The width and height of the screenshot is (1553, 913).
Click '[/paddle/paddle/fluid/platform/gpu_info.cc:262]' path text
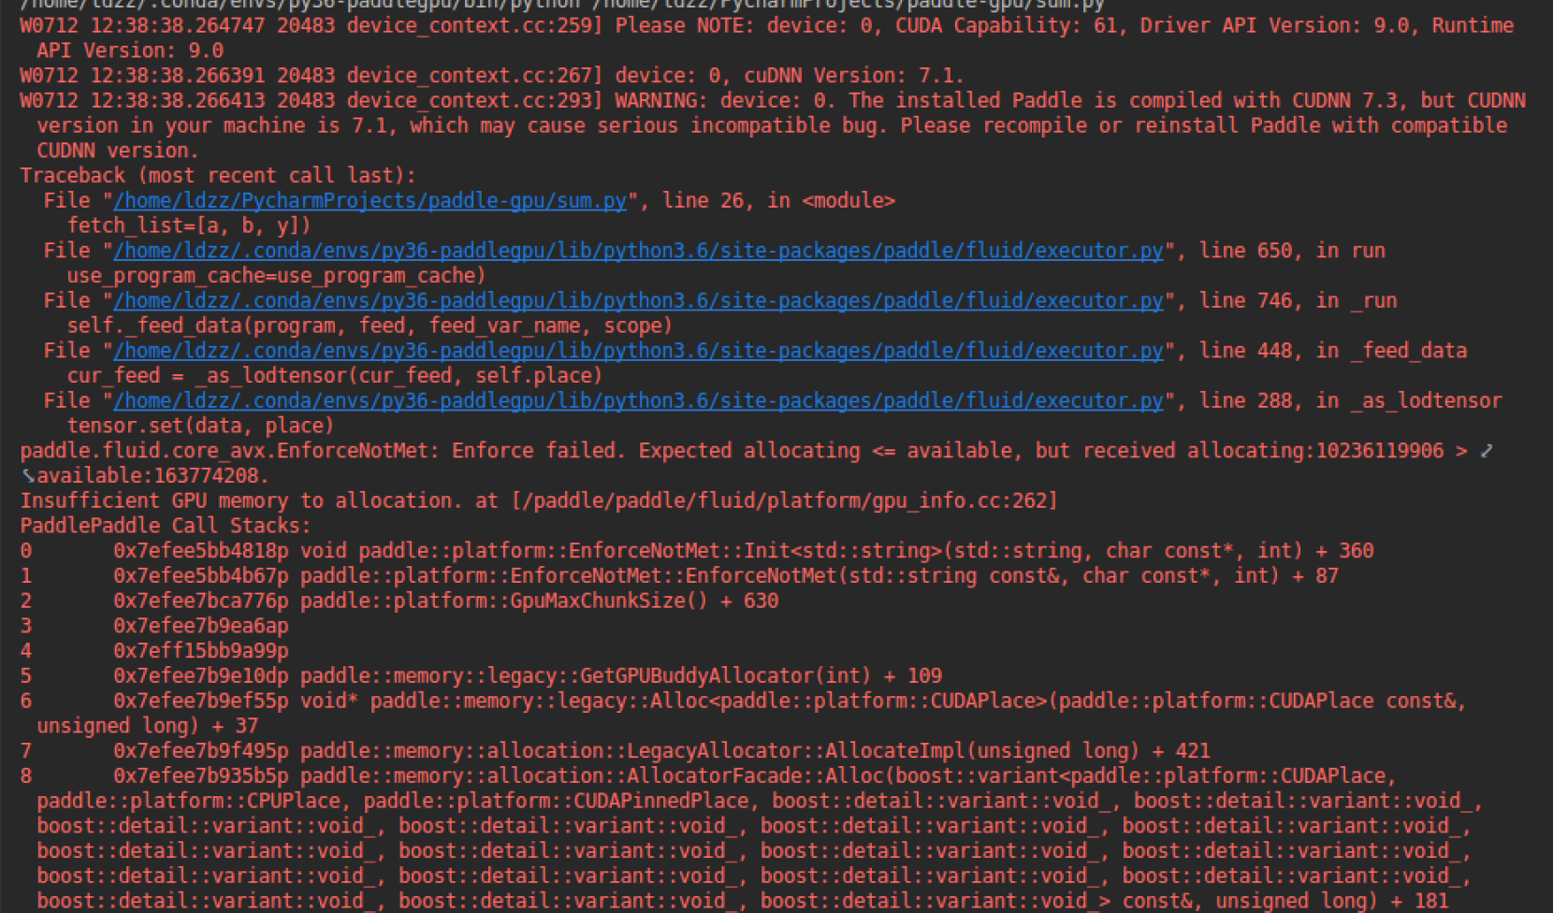point(784,500)
